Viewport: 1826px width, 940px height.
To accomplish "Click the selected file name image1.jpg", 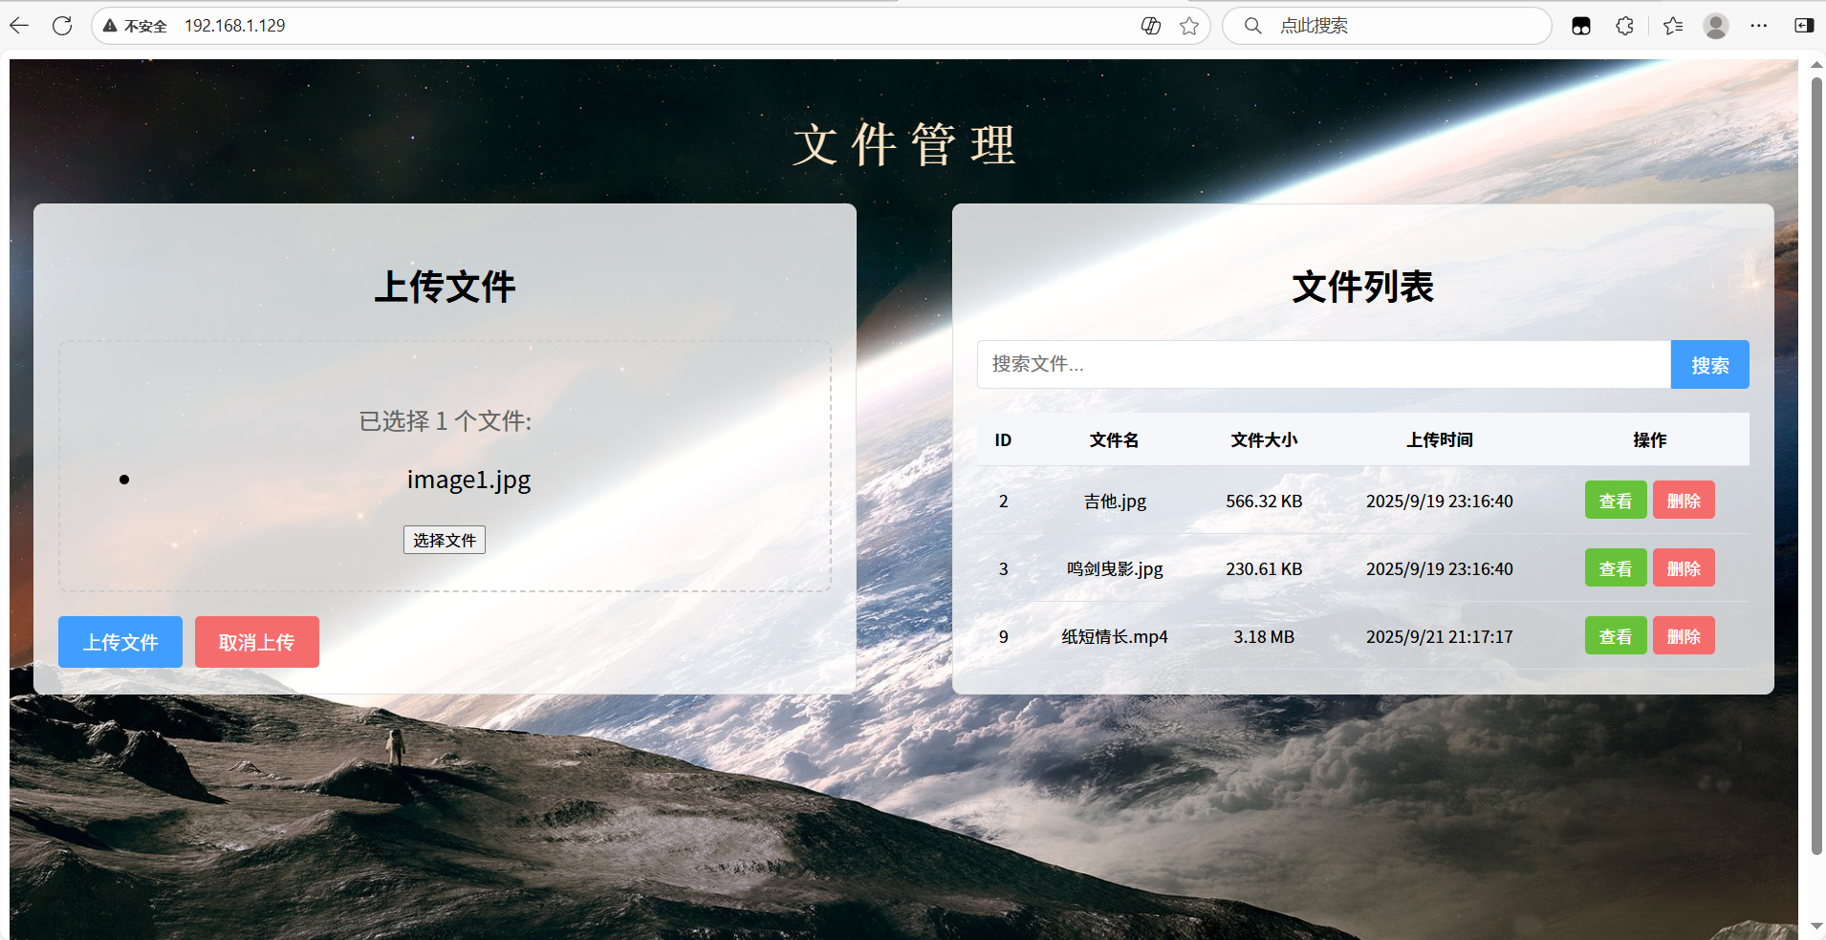I will coord(468,480).
